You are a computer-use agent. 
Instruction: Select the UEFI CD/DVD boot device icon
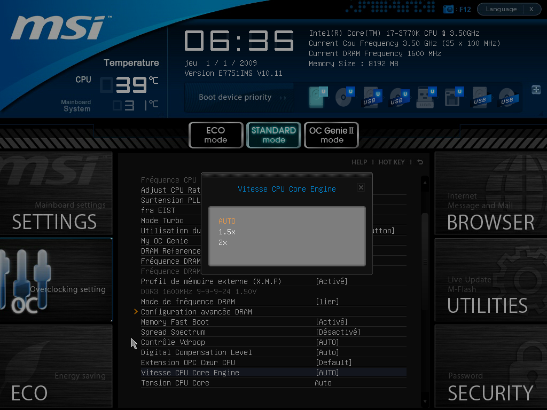[345, 97]
